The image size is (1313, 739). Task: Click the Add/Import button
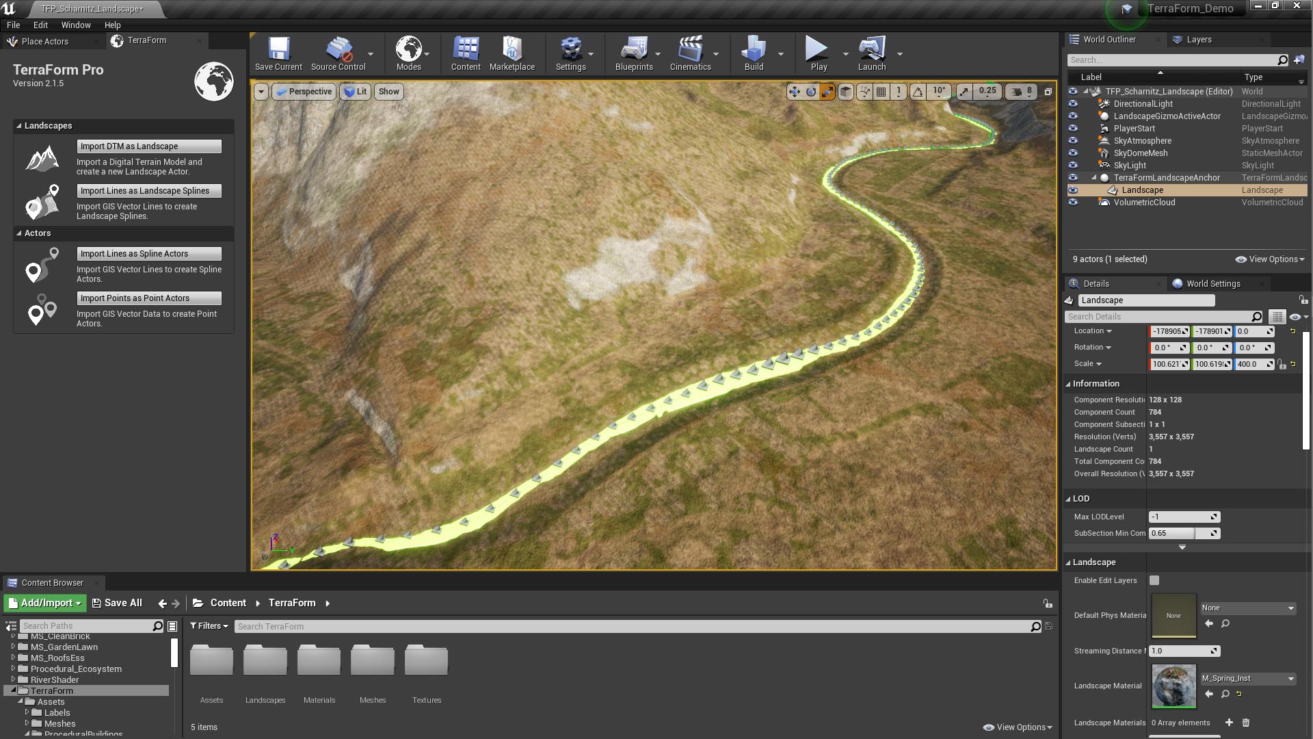[x=45, y=604]
